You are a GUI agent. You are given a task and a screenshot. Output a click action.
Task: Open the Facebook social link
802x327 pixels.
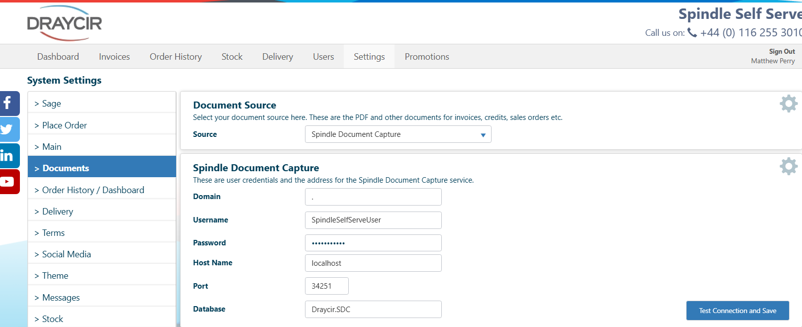[x=9, y=104]
